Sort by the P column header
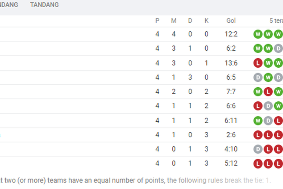Image resolution: width=283 pixels, height=189 pixels. click(x=157, y=21)
